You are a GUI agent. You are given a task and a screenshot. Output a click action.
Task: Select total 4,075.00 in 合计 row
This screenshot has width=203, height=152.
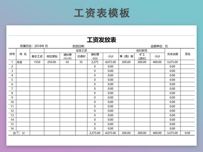110,133
